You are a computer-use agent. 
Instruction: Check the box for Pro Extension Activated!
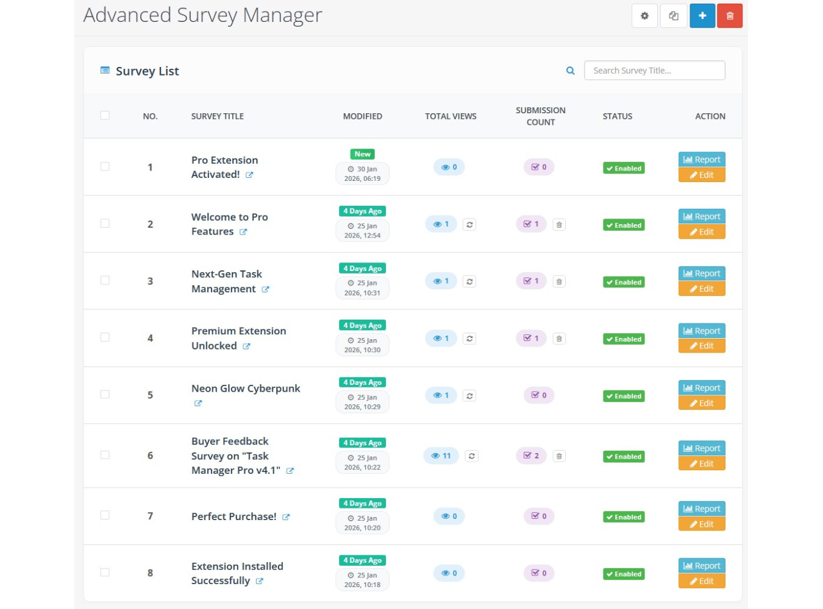pos(105,167)
